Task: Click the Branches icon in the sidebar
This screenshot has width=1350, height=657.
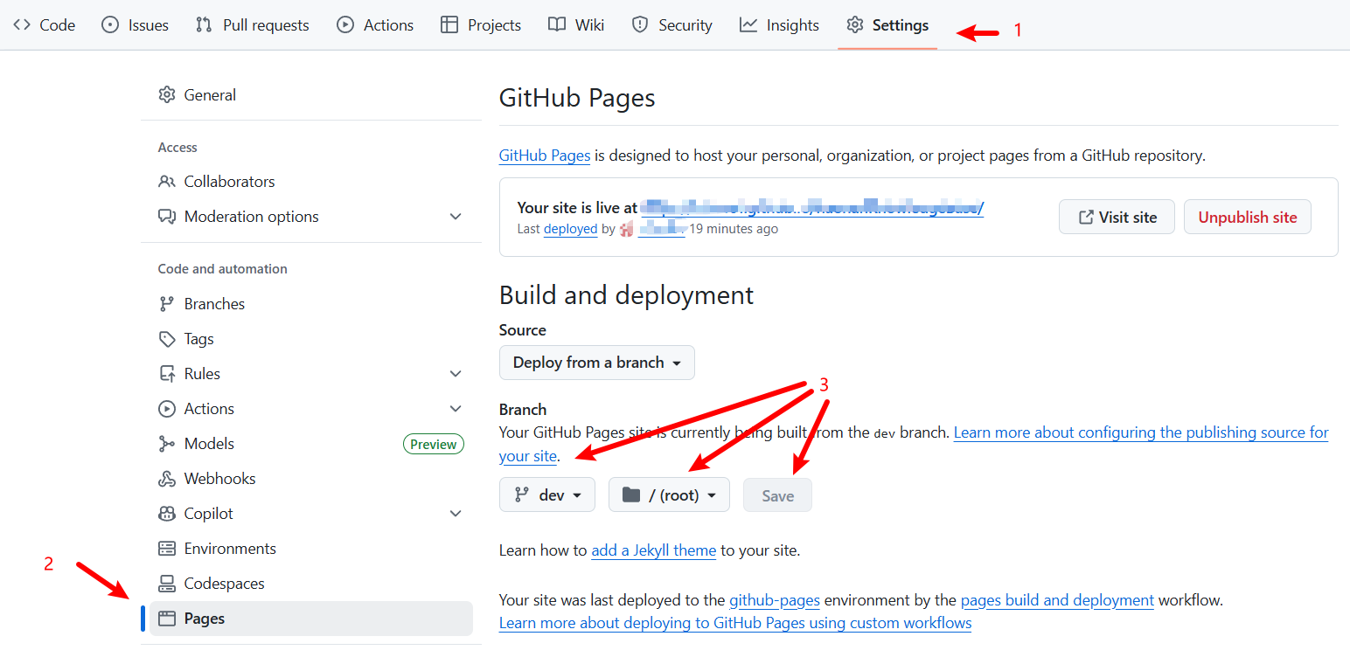Action: click(x=167, y=303)
